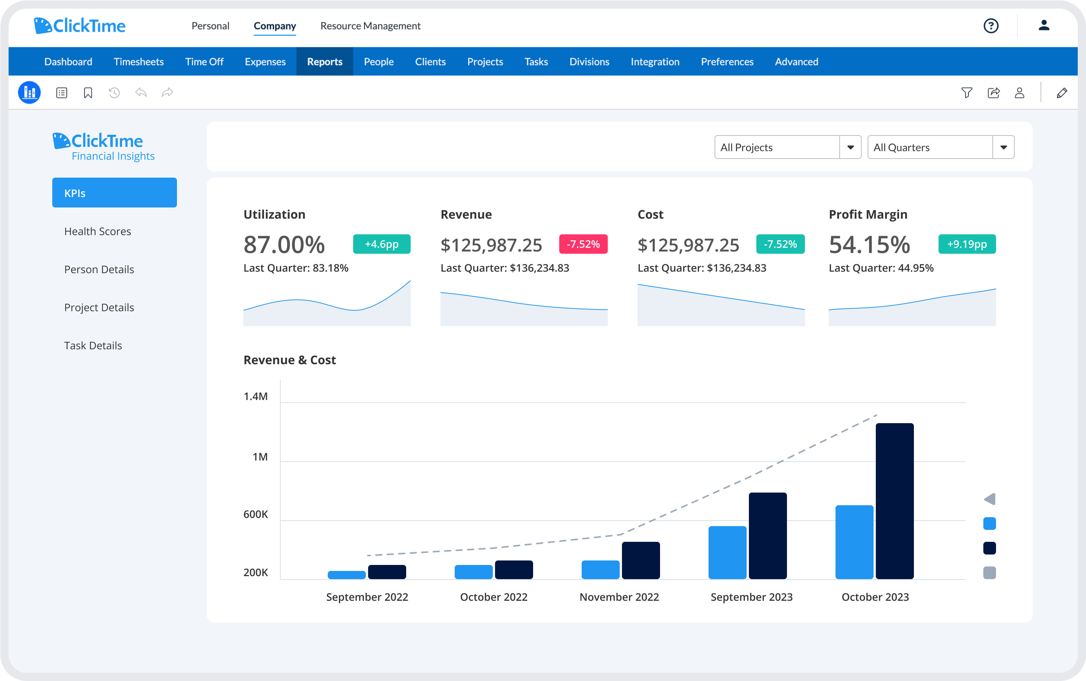The height and width of the screenshot is (681, 1086).
Task: Select the chart view icon in the toolbar
Action: click(29, 92)
